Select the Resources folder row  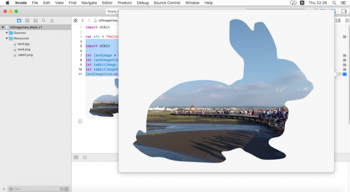(36, 38)
